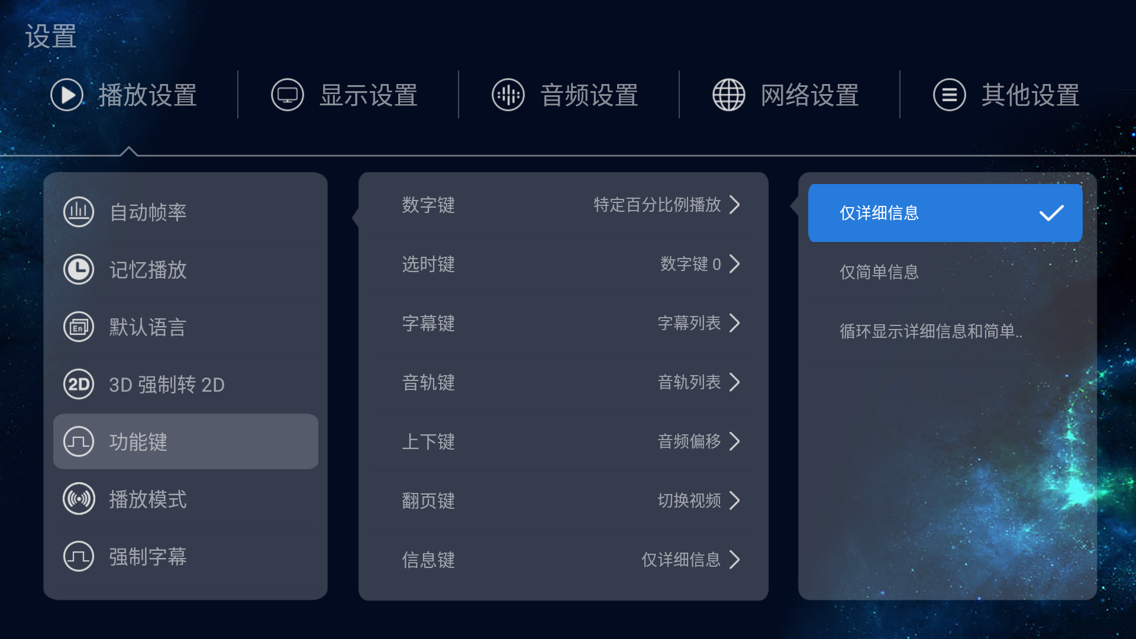Screen dimensions: 1136x639
Task: Expand 上下键 chevron beside 音频偏移
Action: pyautogui.click(x=734, y=441)
